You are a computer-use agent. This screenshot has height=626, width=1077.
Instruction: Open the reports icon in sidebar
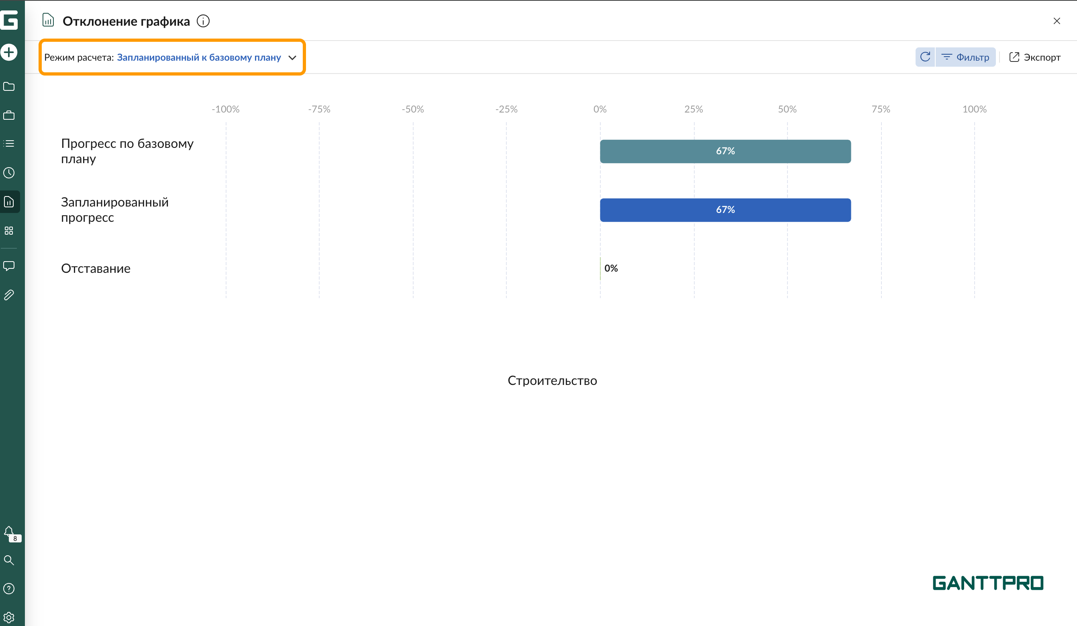coord(9,202)
